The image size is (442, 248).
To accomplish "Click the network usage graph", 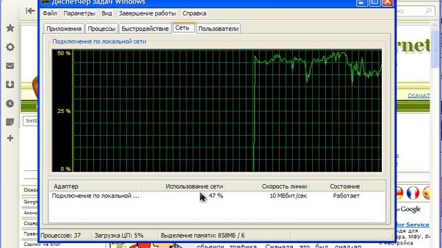I will 217,110.
